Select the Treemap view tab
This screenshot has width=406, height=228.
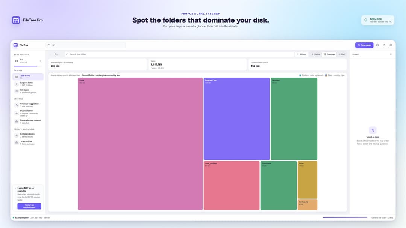329,54
